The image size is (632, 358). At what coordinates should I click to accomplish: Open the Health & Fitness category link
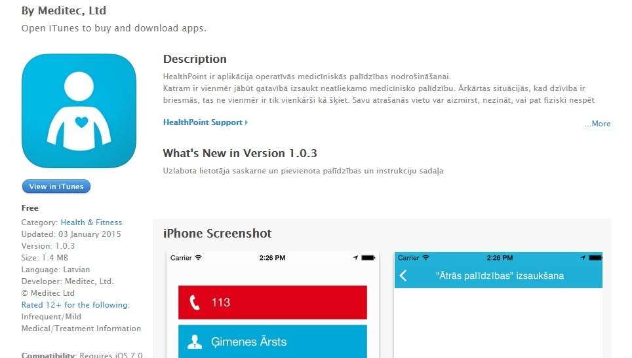tap(91, 223)
